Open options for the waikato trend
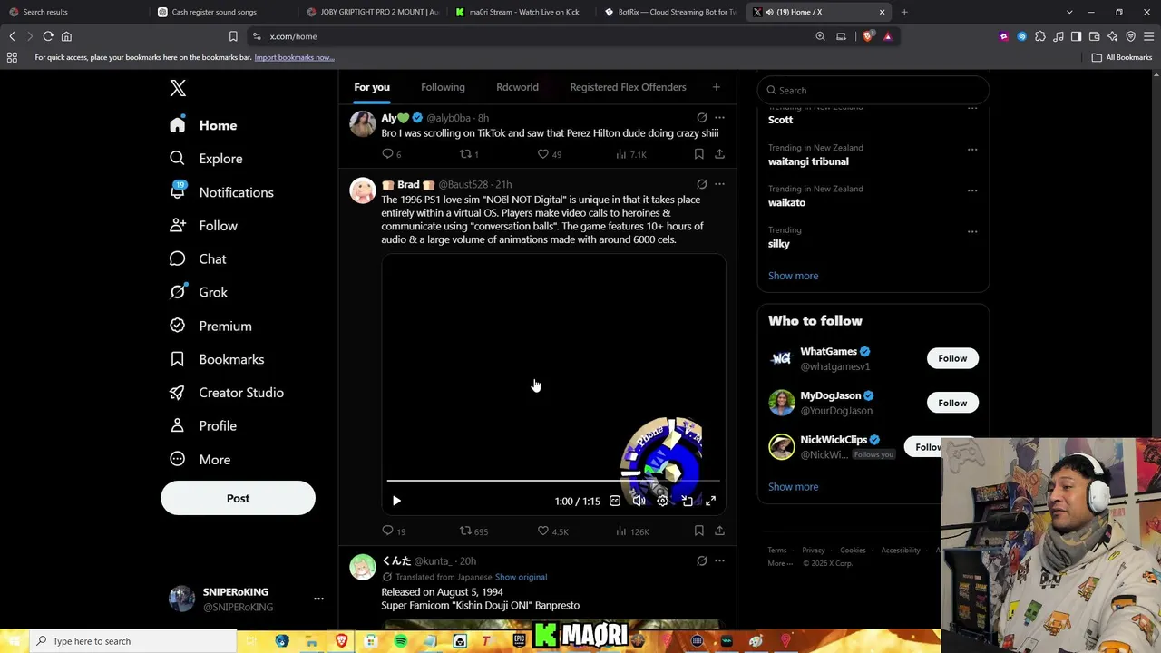Viewport: 1161px width, 653px height. tap(972, 190)
